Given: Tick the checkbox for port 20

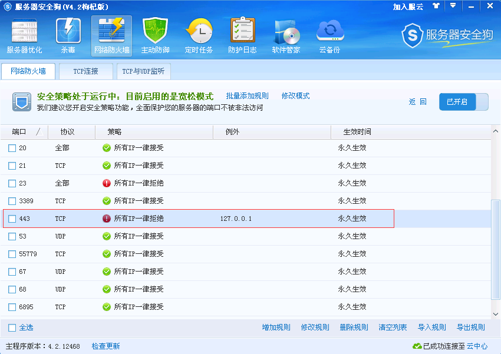Looking at the screenshot, I should tap(12, 148).
